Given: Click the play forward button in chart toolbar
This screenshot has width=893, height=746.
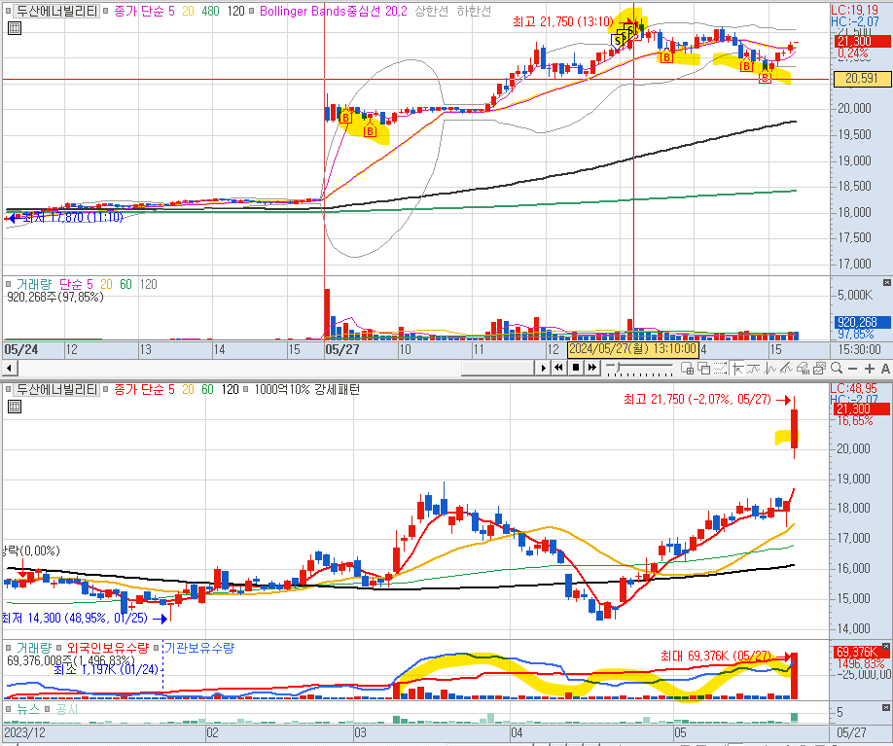Looking at the screenshot, I should point(544,368).
